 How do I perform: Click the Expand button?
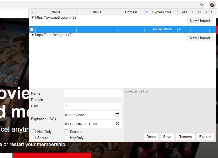(x=205, y=137)
